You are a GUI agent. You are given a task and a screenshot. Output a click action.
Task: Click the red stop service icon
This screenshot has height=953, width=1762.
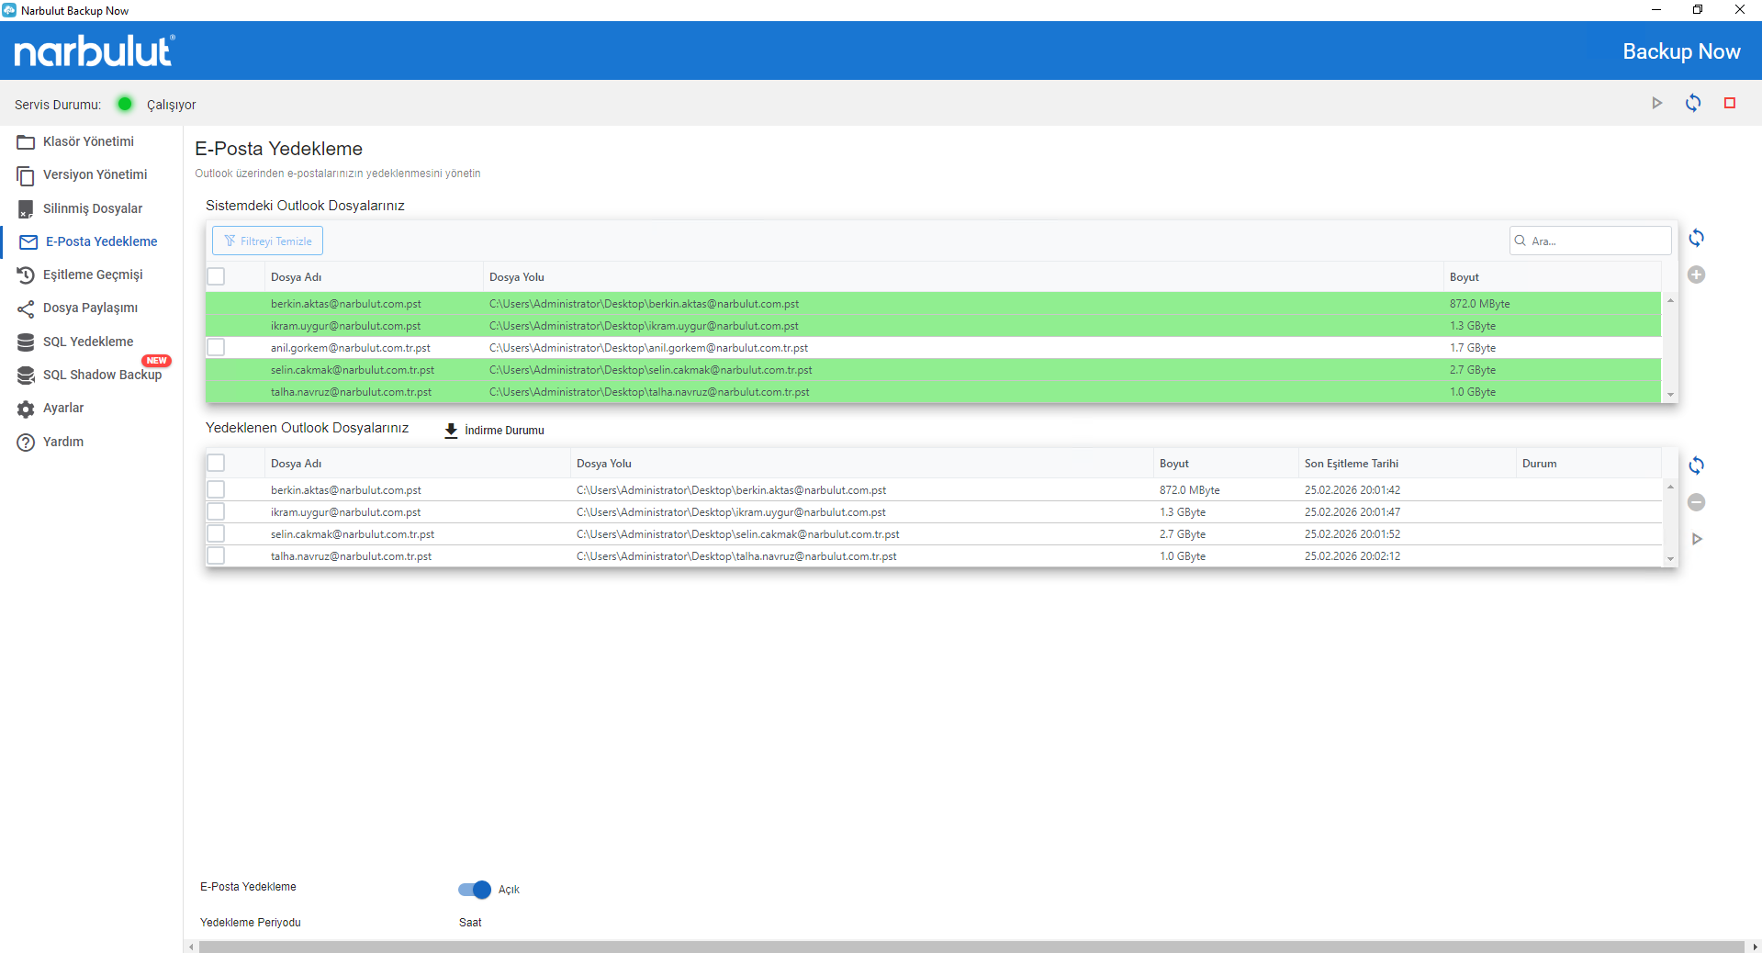[x=1730, y=104]
